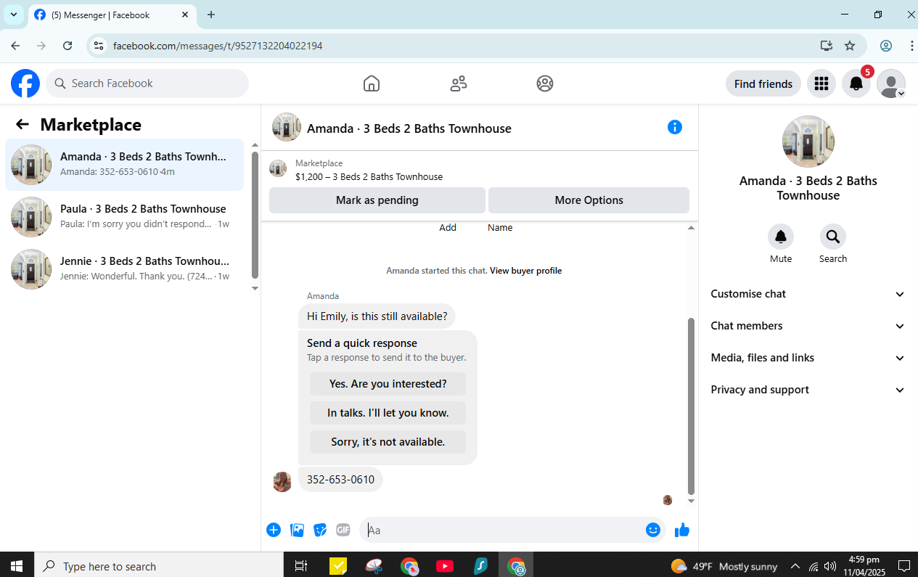Screen dimensions: 918x577
Task: Expand the Customise chat section
Action: 808,294
